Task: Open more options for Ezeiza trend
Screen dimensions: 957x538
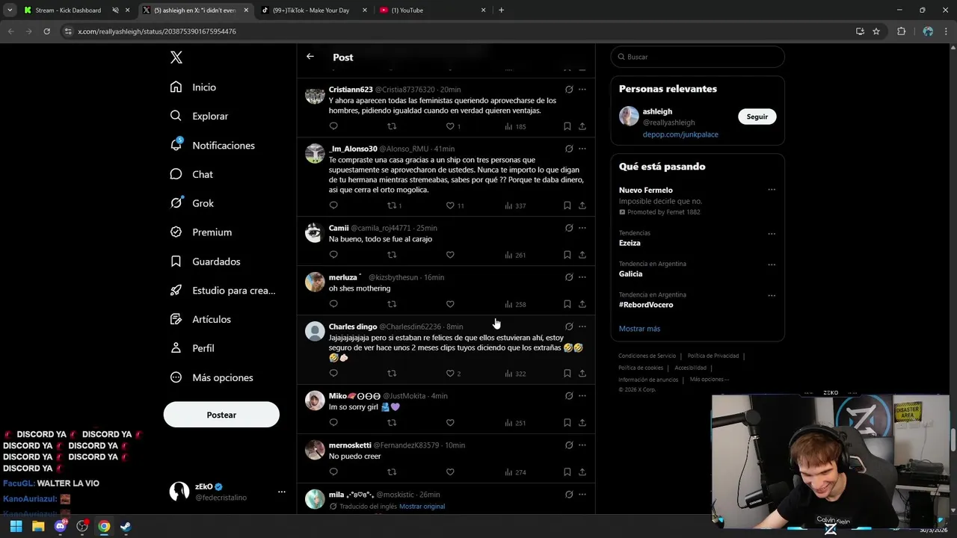Action: point(771,234)
